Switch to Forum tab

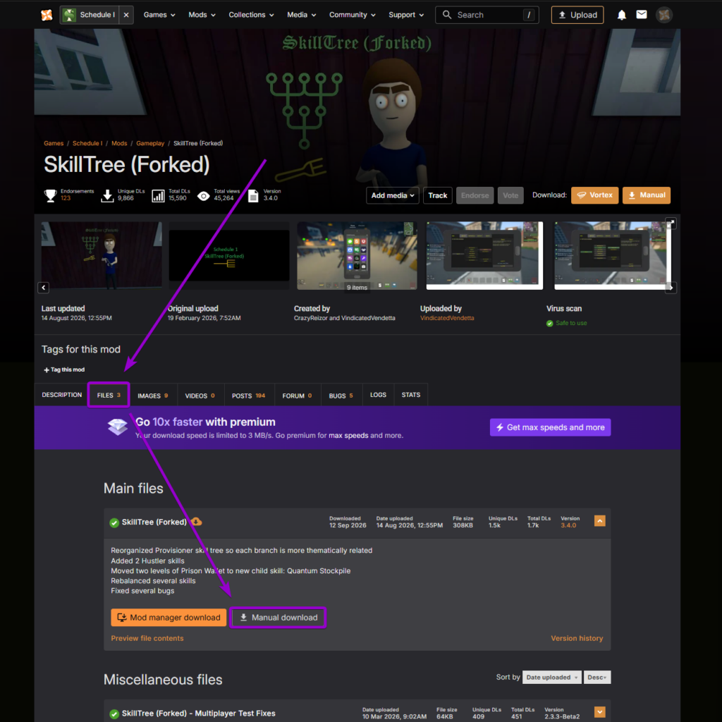coord(297,395)
